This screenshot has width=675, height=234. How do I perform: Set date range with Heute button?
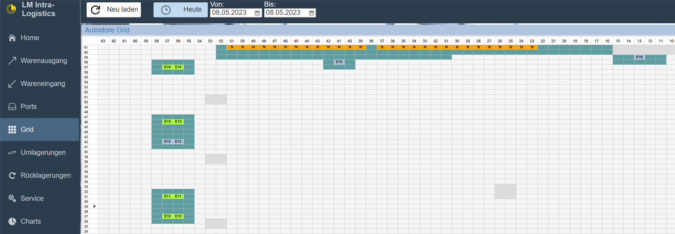pyautogui.click(x=180, y=10)
